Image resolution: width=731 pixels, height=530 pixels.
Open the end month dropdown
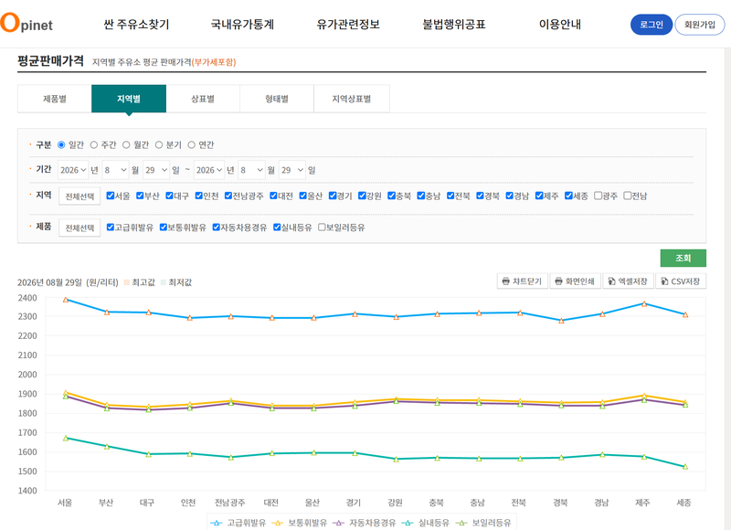(252, 170)
